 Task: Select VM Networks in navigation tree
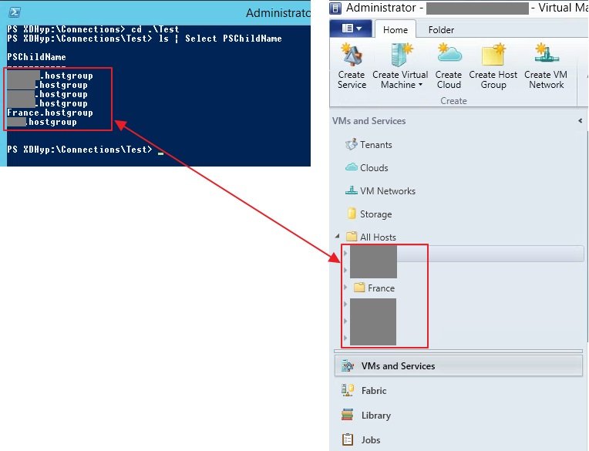(x=388, y=191)
